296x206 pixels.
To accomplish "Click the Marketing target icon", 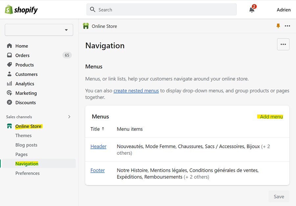I will 10,93.
